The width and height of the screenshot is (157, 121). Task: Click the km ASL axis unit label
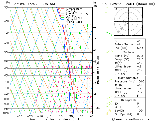[96, 4]
